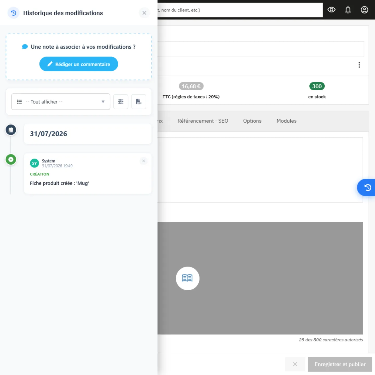Click the SY system avatar
The height and width of the screenshot is (375, 375).
point(34,163)
